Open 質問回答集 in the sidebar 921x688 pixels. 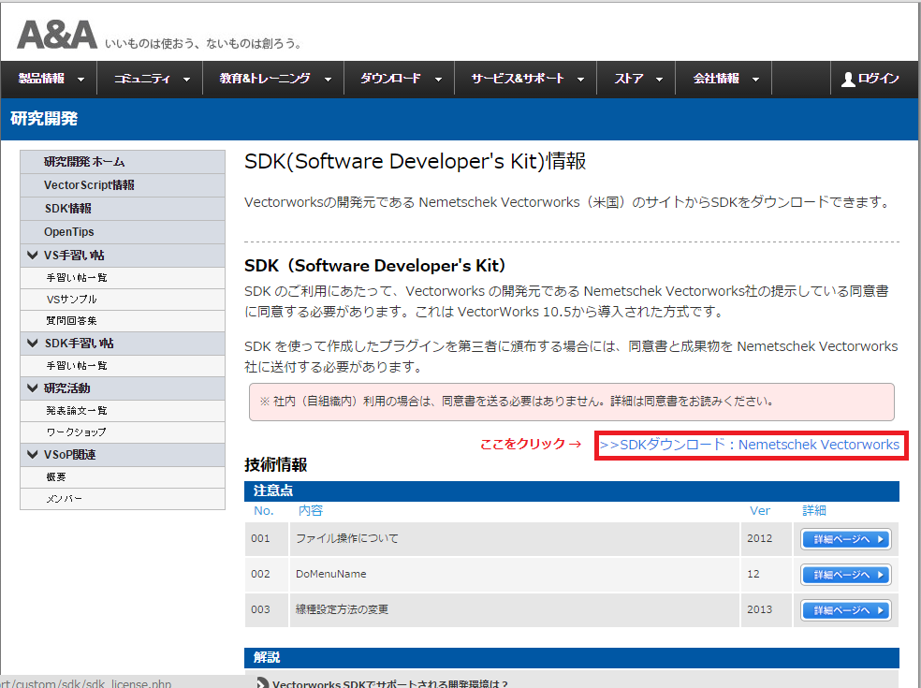[x=123, y=321]
